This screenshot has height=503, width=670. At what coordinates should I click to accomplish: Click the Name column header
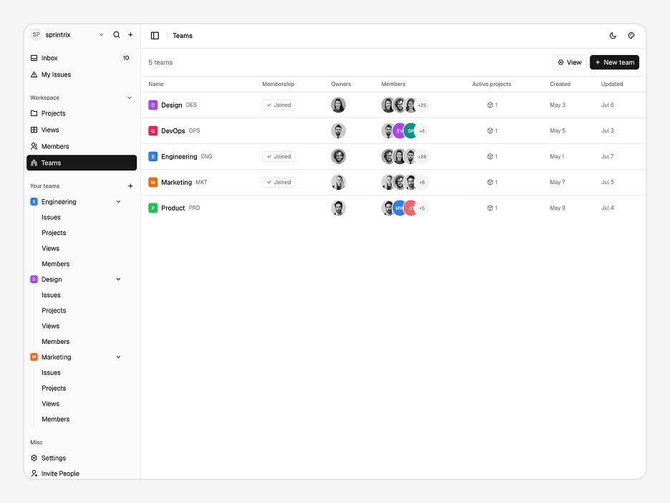[156, 84]
